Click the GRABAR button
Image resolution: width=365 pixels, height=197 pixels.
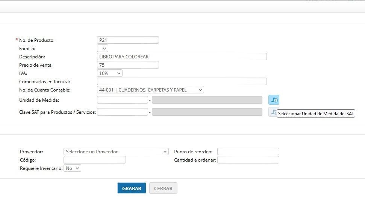(x=132, y=188)
